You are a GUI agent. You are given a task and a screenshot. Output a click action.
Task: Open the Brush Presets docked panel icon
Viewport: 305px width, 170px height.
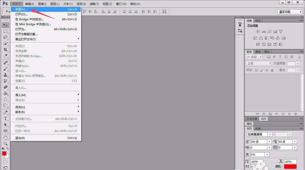240,31
